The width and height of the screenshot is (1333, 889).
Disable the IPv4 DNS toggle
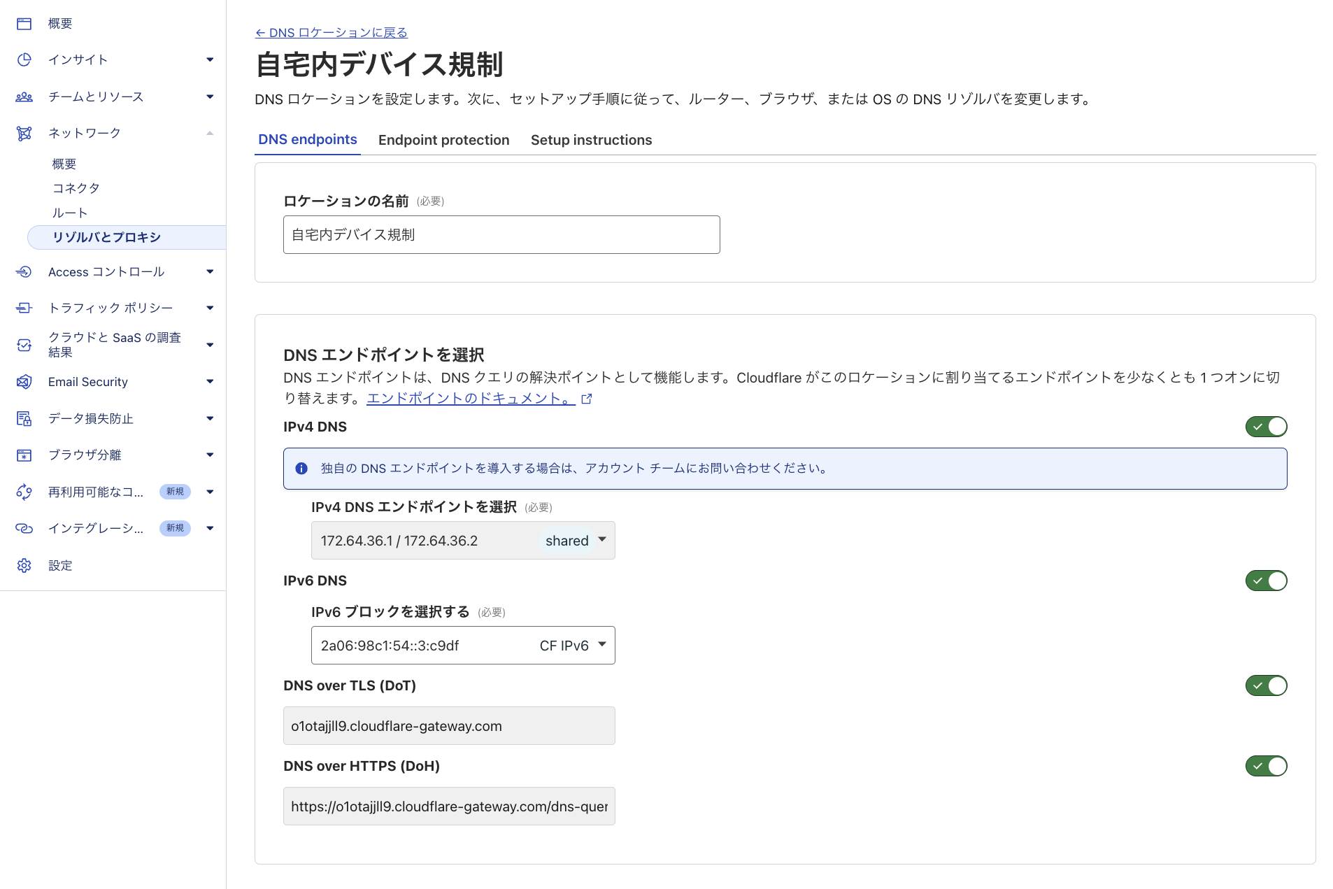click(1266, 426)
